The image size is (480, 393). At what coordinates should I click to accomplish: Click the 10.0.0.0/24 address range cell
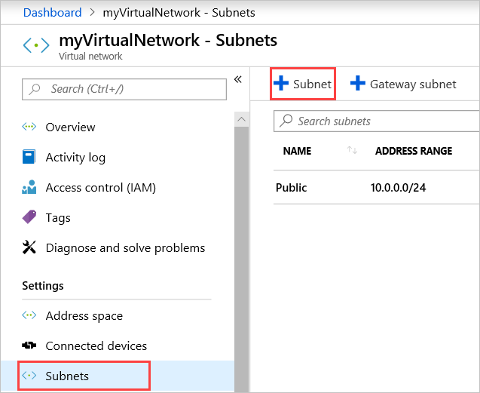pos(398,187)
